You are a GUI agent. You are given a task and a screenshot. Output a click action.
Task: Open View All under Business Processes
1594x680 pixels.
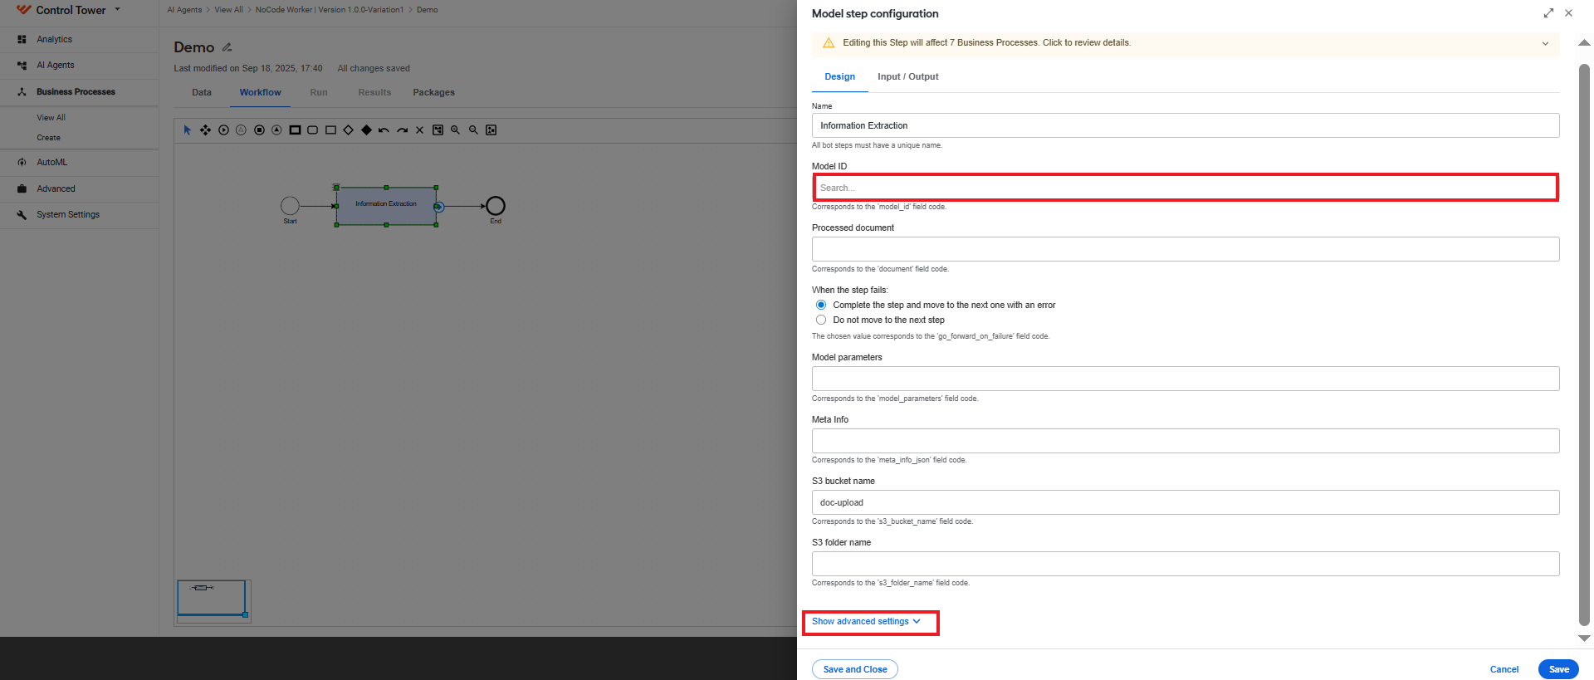pos(51,118)
